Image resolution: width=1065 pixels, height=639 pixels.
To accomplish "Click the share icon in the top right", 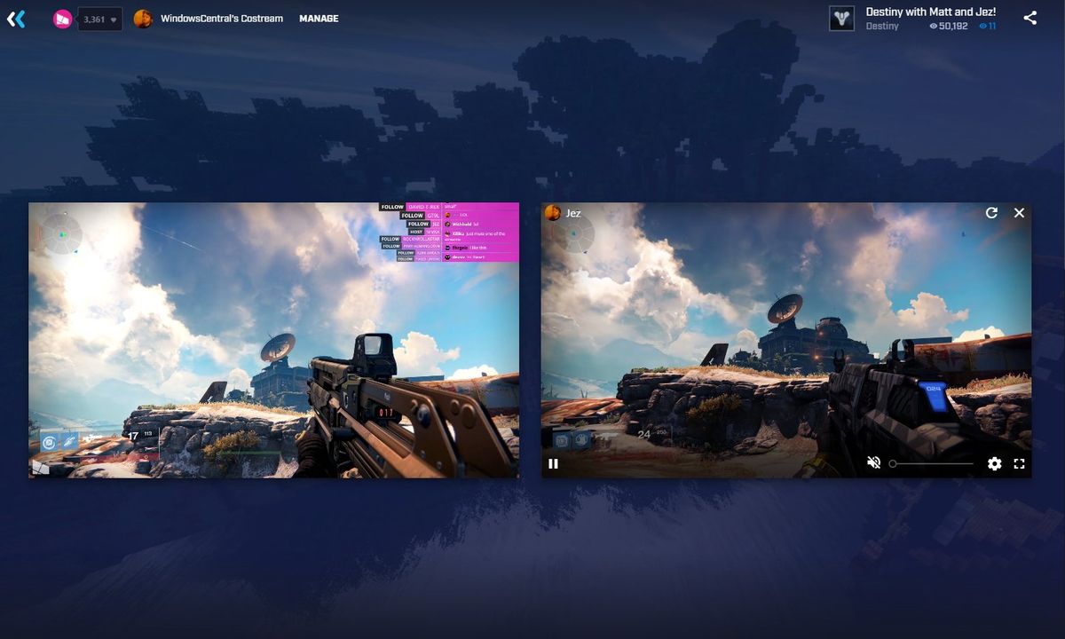I will (1031, 16).
